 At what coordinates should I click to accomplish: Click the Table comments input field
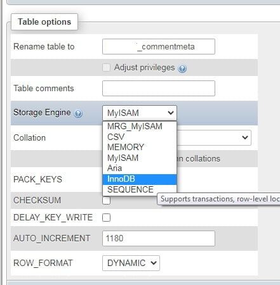pos(159,88)
